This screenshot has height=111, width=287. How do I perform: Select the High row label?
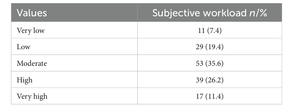coord(25,80)
